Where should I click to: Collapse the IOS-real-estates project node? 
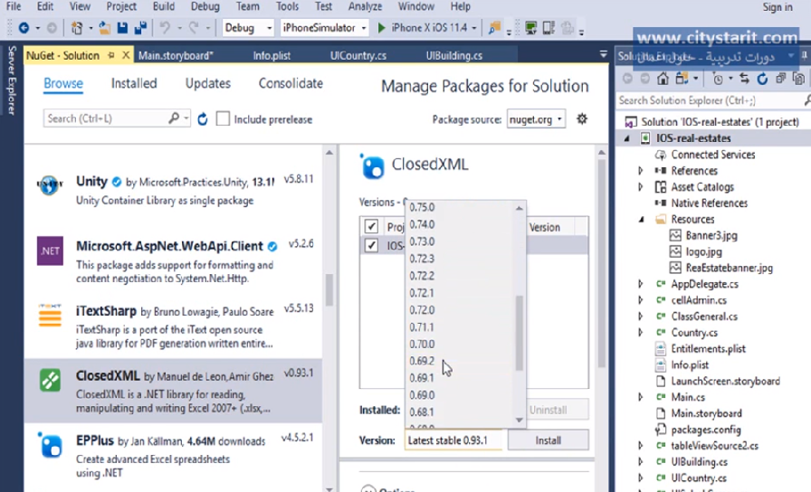(627, 138)
